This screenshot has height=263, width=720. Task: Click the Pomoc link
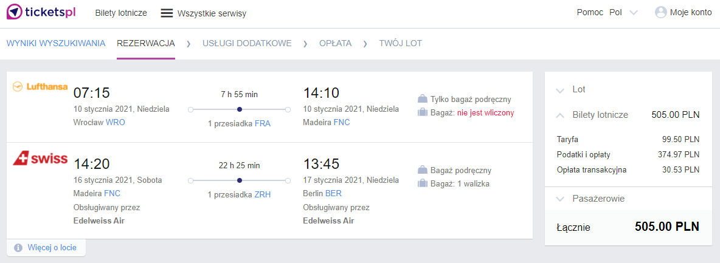[x=590, y=12]
